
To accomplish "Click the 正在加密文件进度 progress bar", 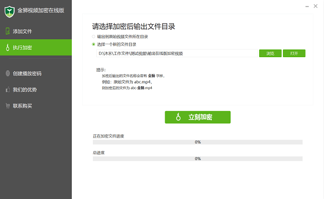I will click(x=198, y=142).
